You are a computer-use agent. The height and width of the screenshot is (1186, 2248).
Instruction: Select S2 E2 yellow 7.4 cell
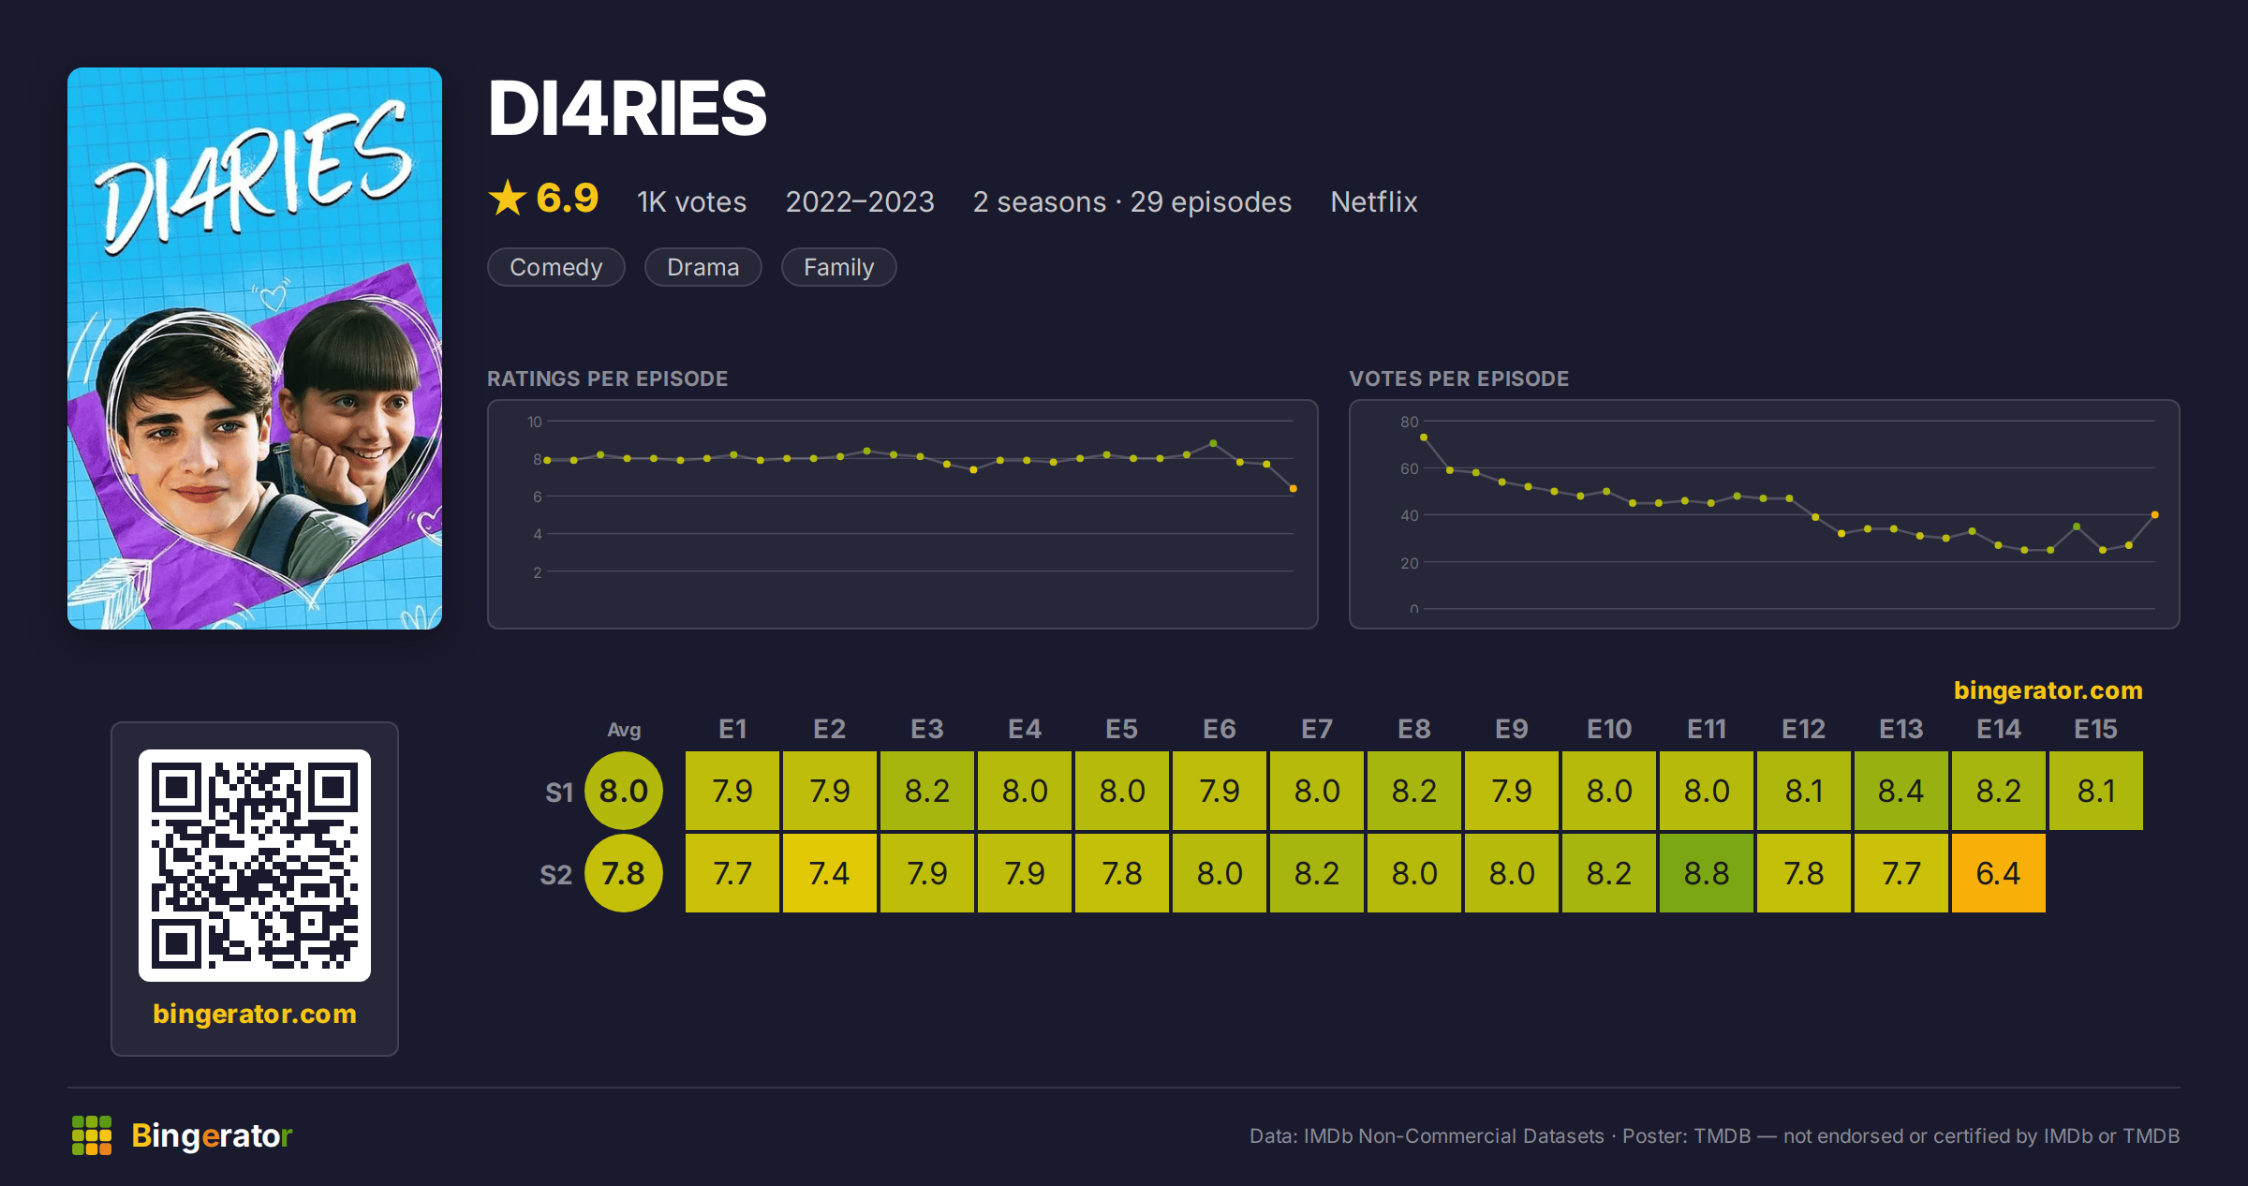830,873
